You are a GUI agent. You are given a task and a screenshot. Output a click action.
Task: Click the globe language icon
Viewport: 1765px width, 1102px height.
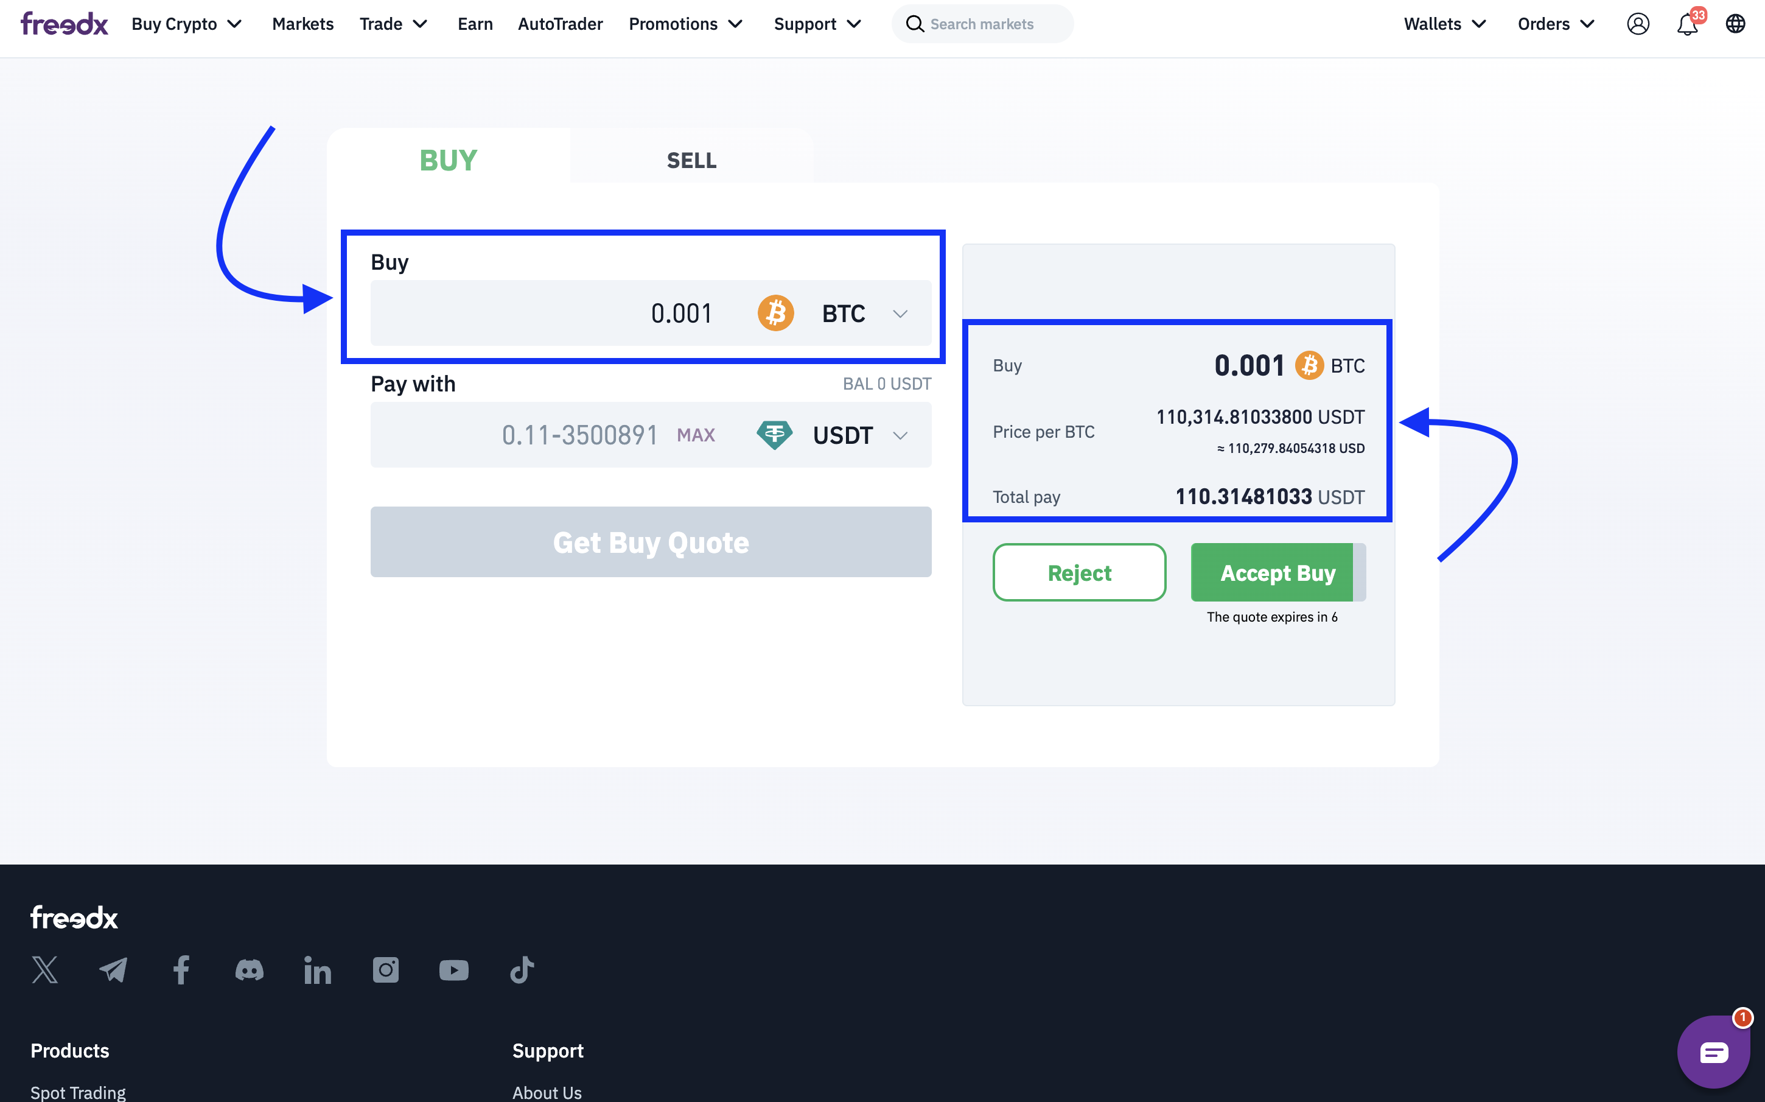tap(1735, 24)
